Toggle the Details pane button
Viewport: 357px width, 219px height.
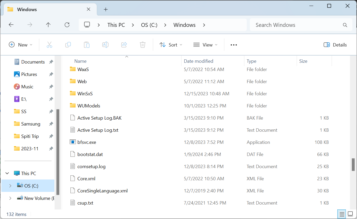335,45
